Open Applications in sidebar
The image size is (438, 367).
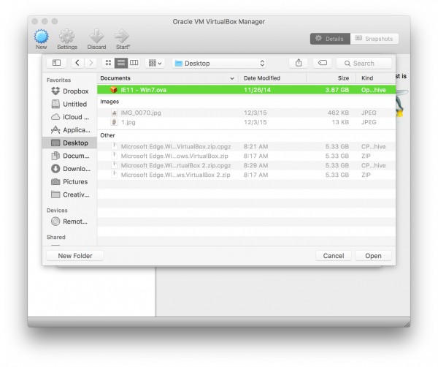coord(70,130)
